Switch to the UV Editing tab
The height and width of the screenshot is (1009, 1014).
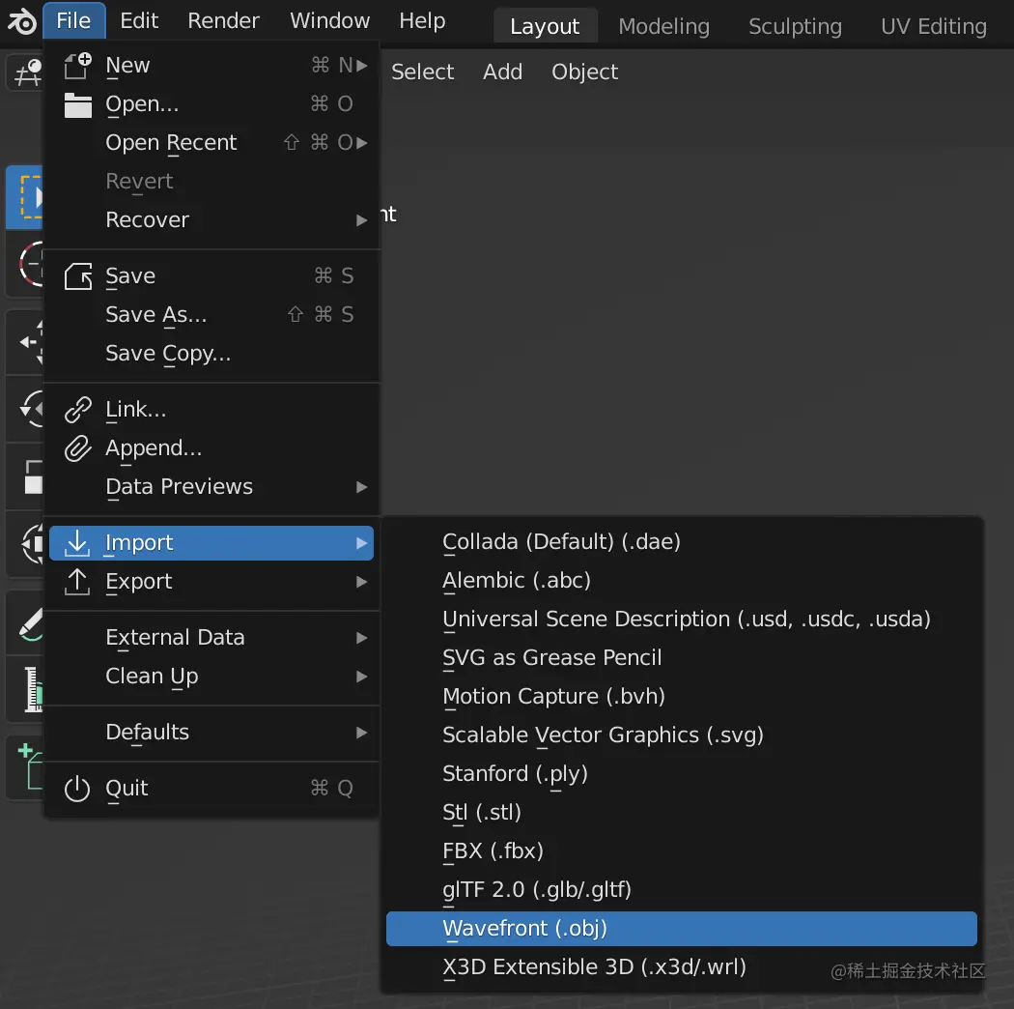934,26
